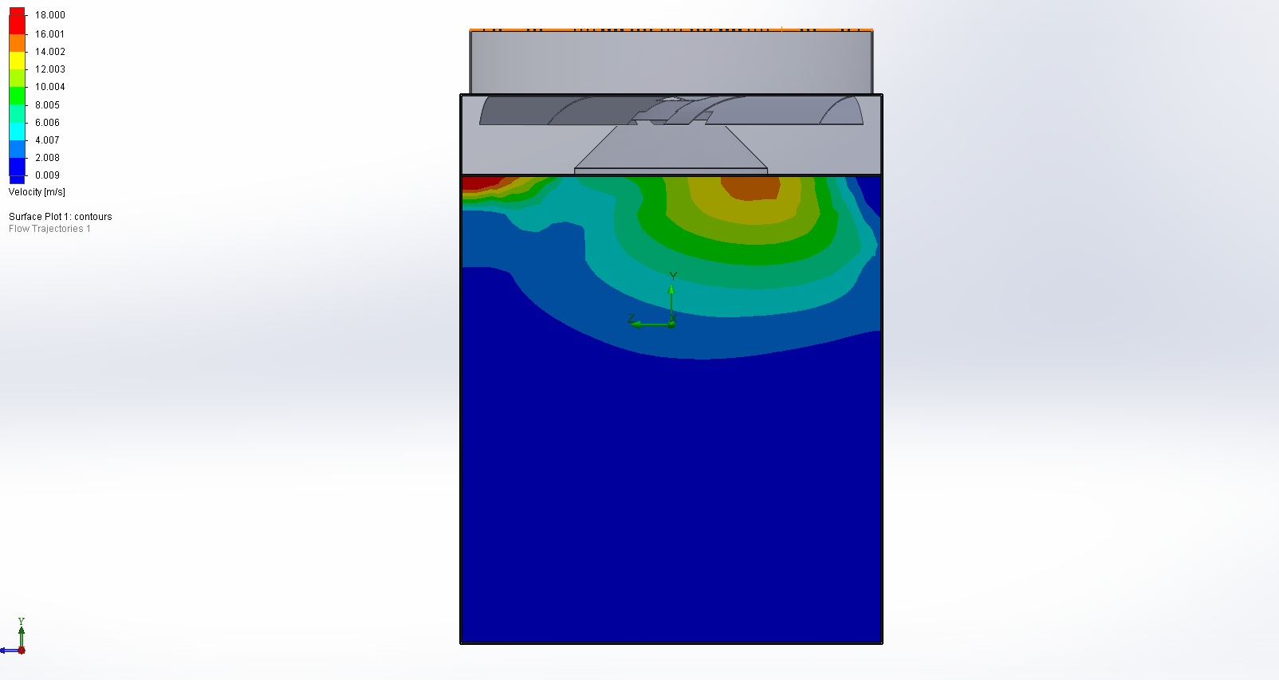Select the green origin coordinate triad on the model
Image resolution: width=1279 pixels, height=680 pixels.
654,301
